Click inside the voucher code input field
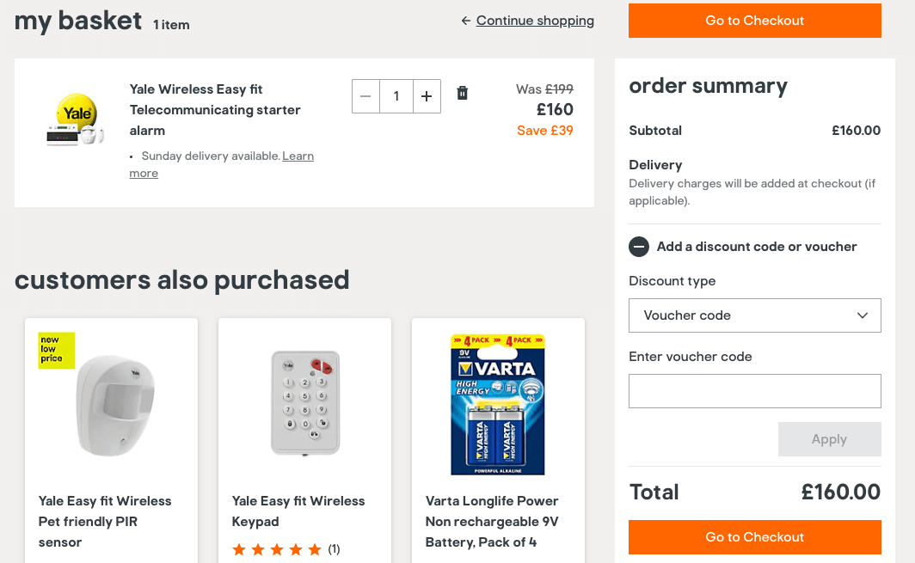The image size is (915, 563). 754,390
